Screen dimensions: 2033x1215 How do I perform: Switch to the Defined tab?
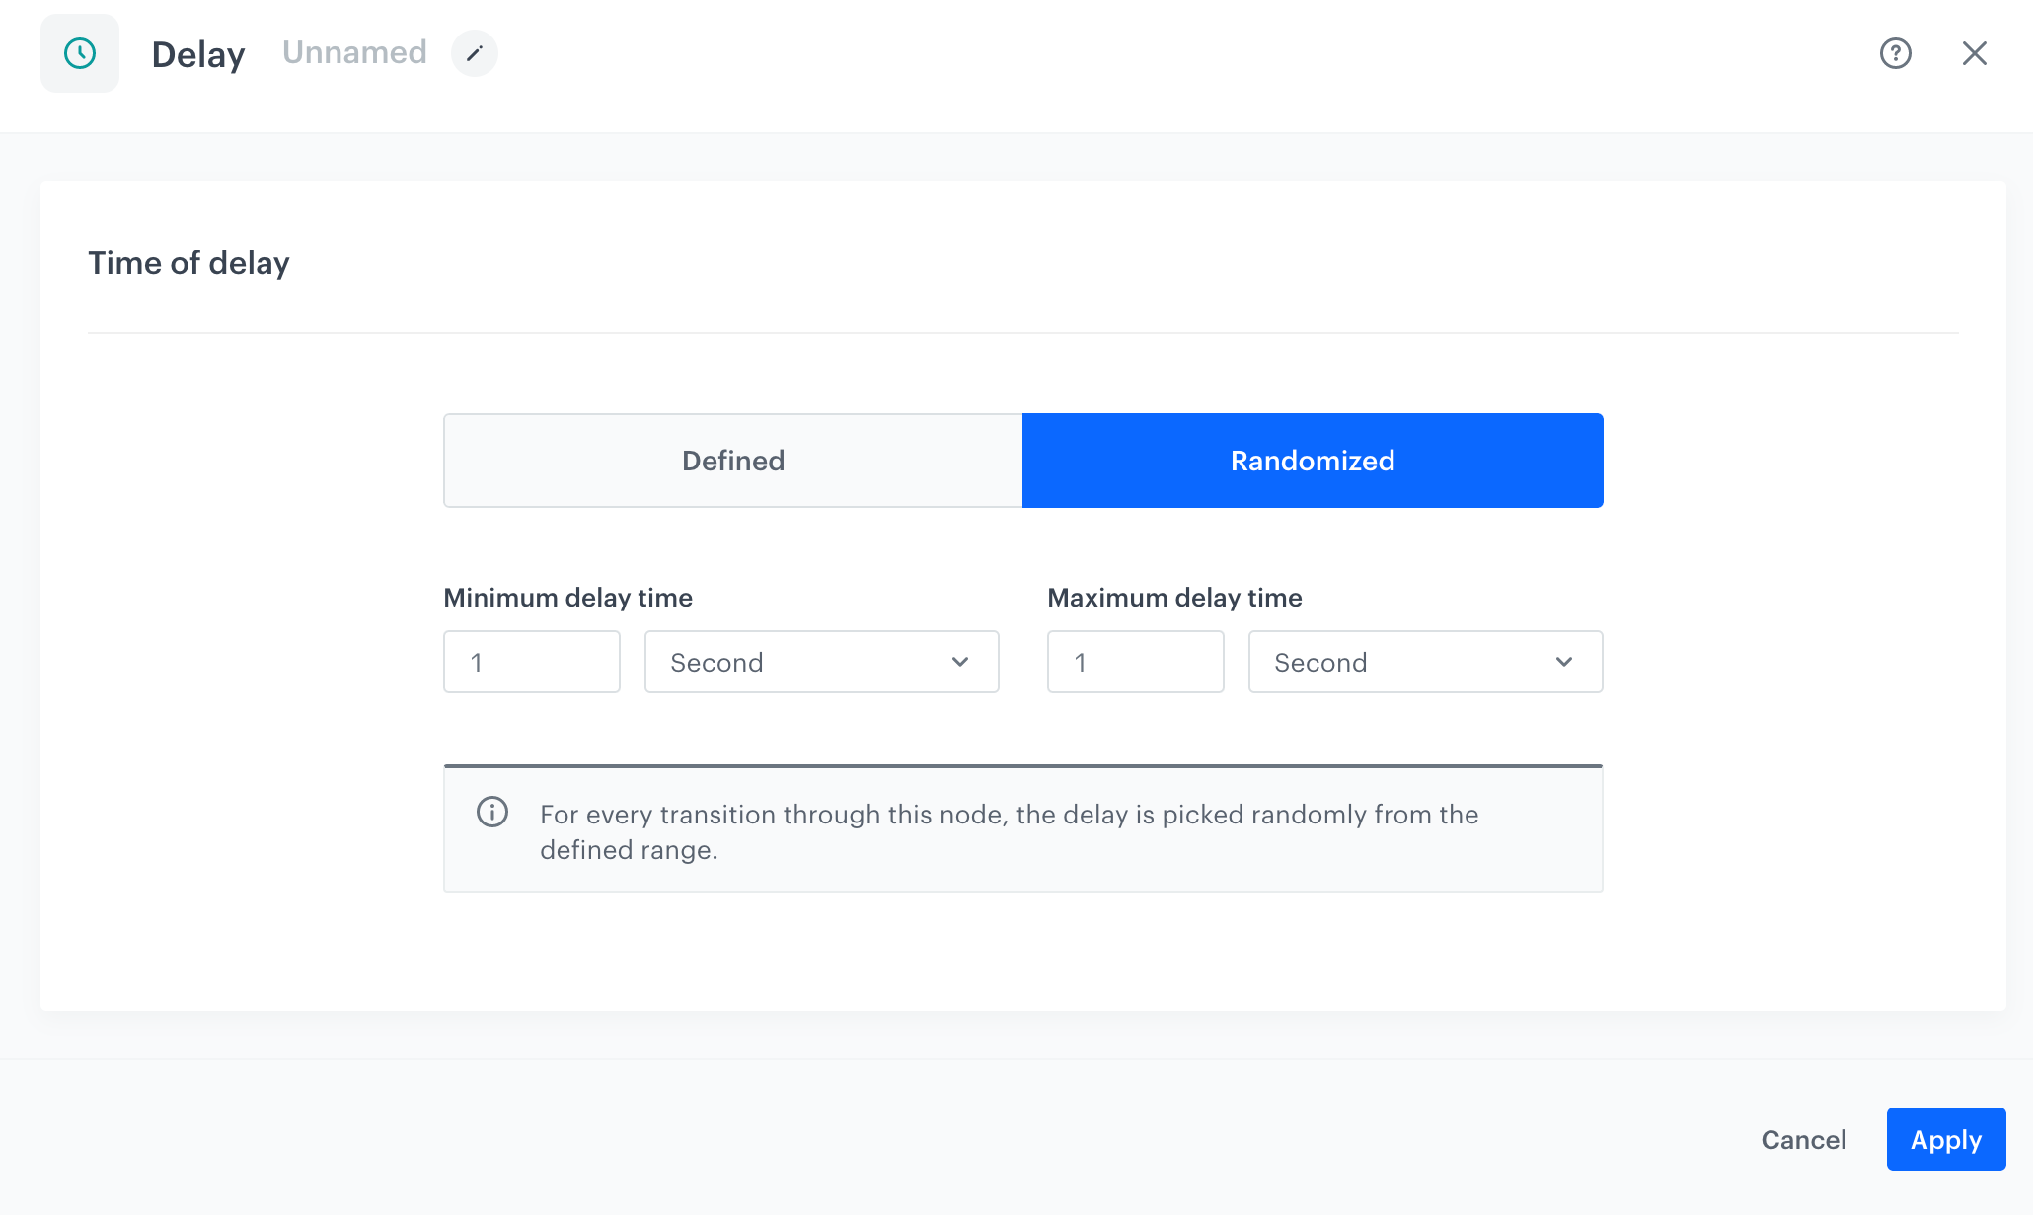732,461
